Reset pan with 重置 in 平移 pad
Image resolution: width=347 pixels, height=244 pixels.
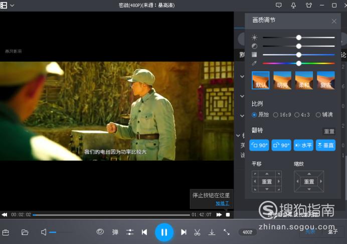click(267, 182)
